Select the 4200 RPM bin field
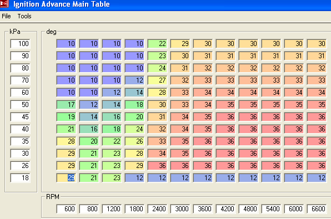The width and height of the screenshot is (331, 219). [225, 209]
